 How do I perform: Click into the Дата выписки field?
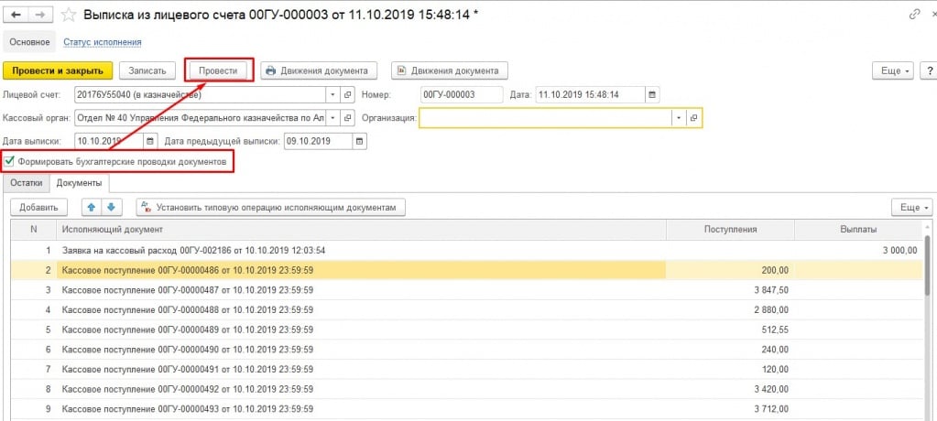pos(109,142)
